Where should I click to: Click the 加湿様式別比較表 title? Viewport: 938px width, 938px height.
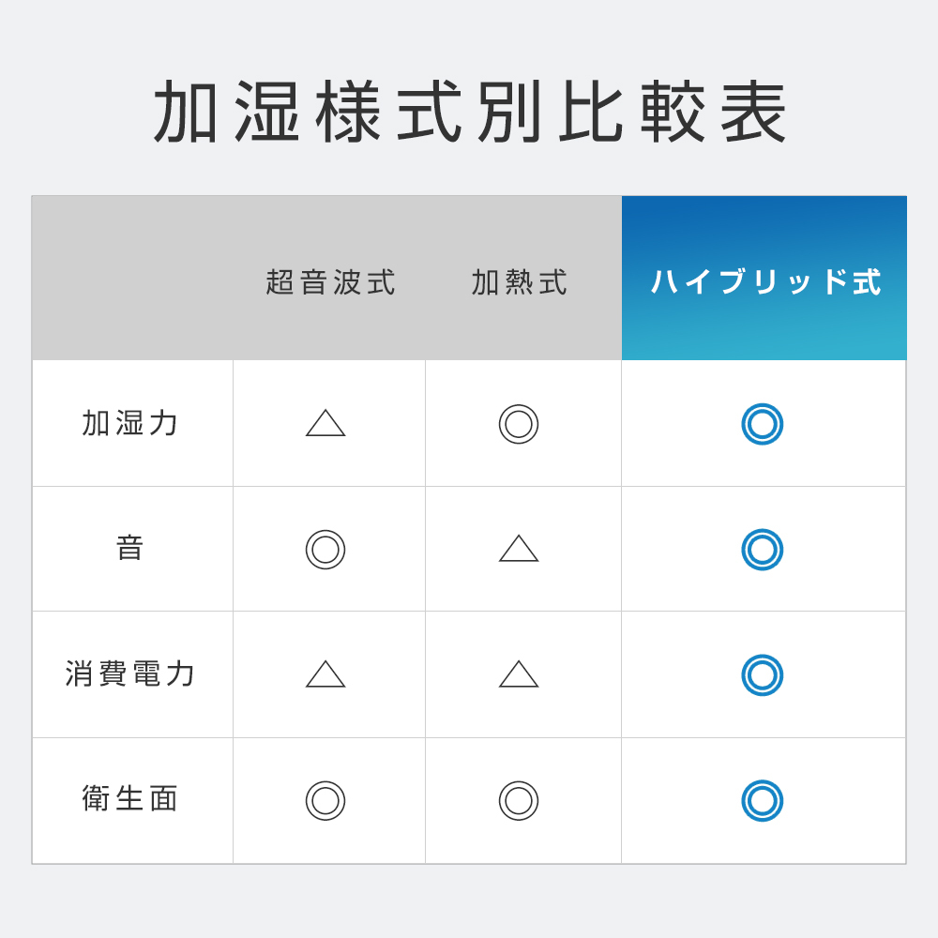tap(471, 113)
